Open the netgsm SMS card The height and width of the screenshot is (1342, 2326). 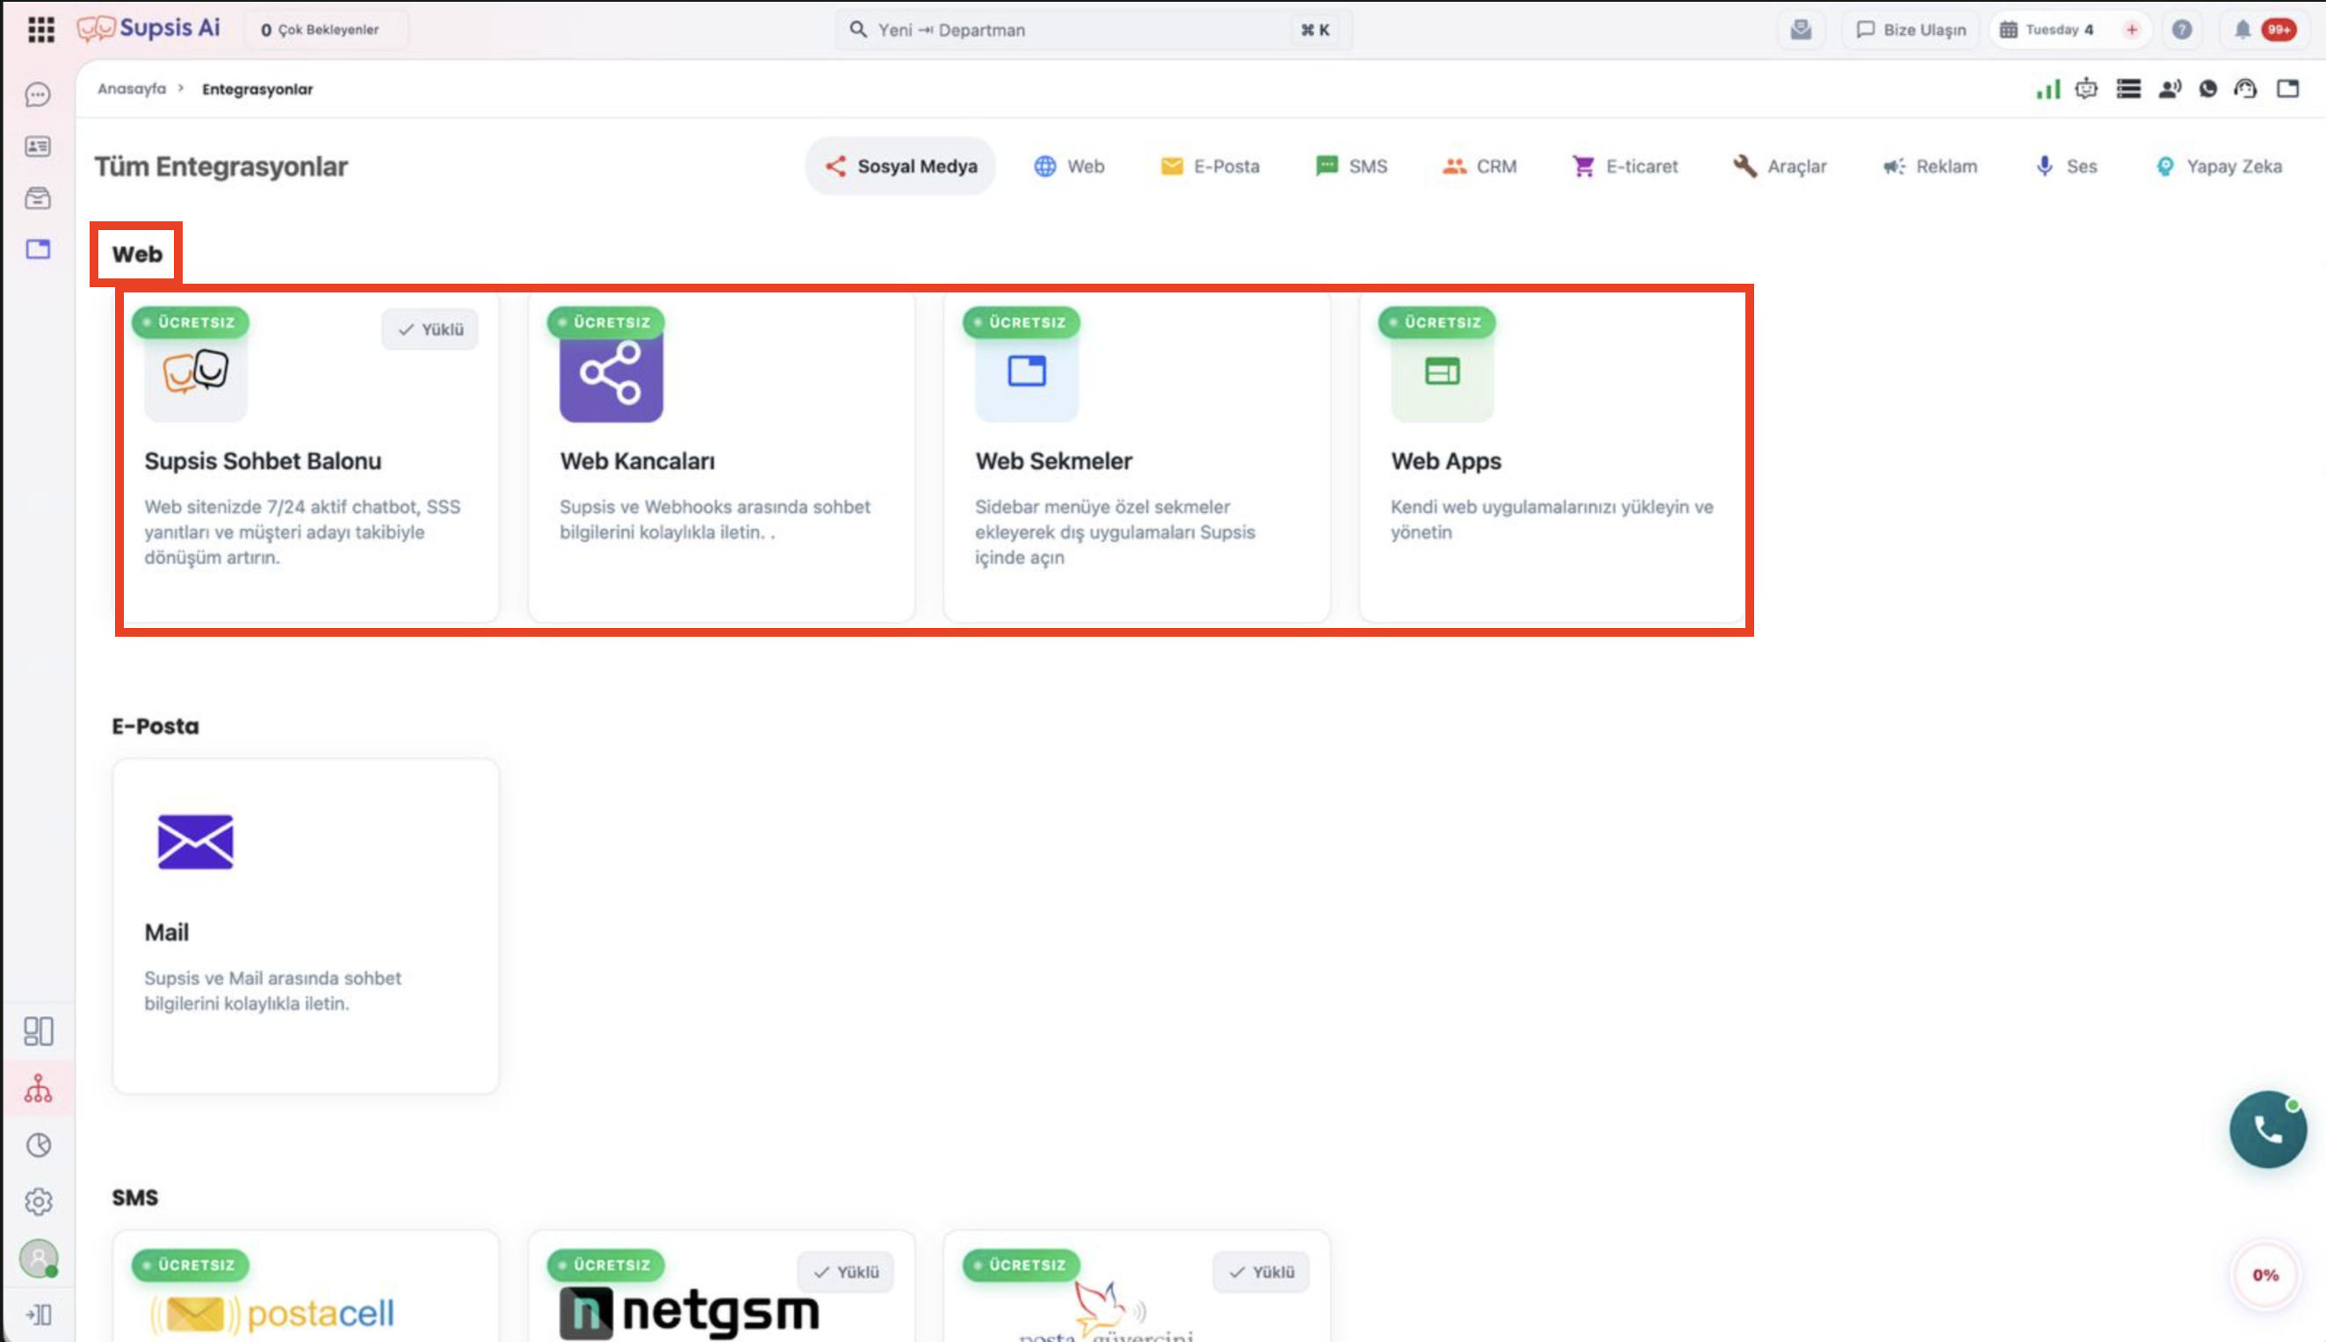[x=721, y=1286]
